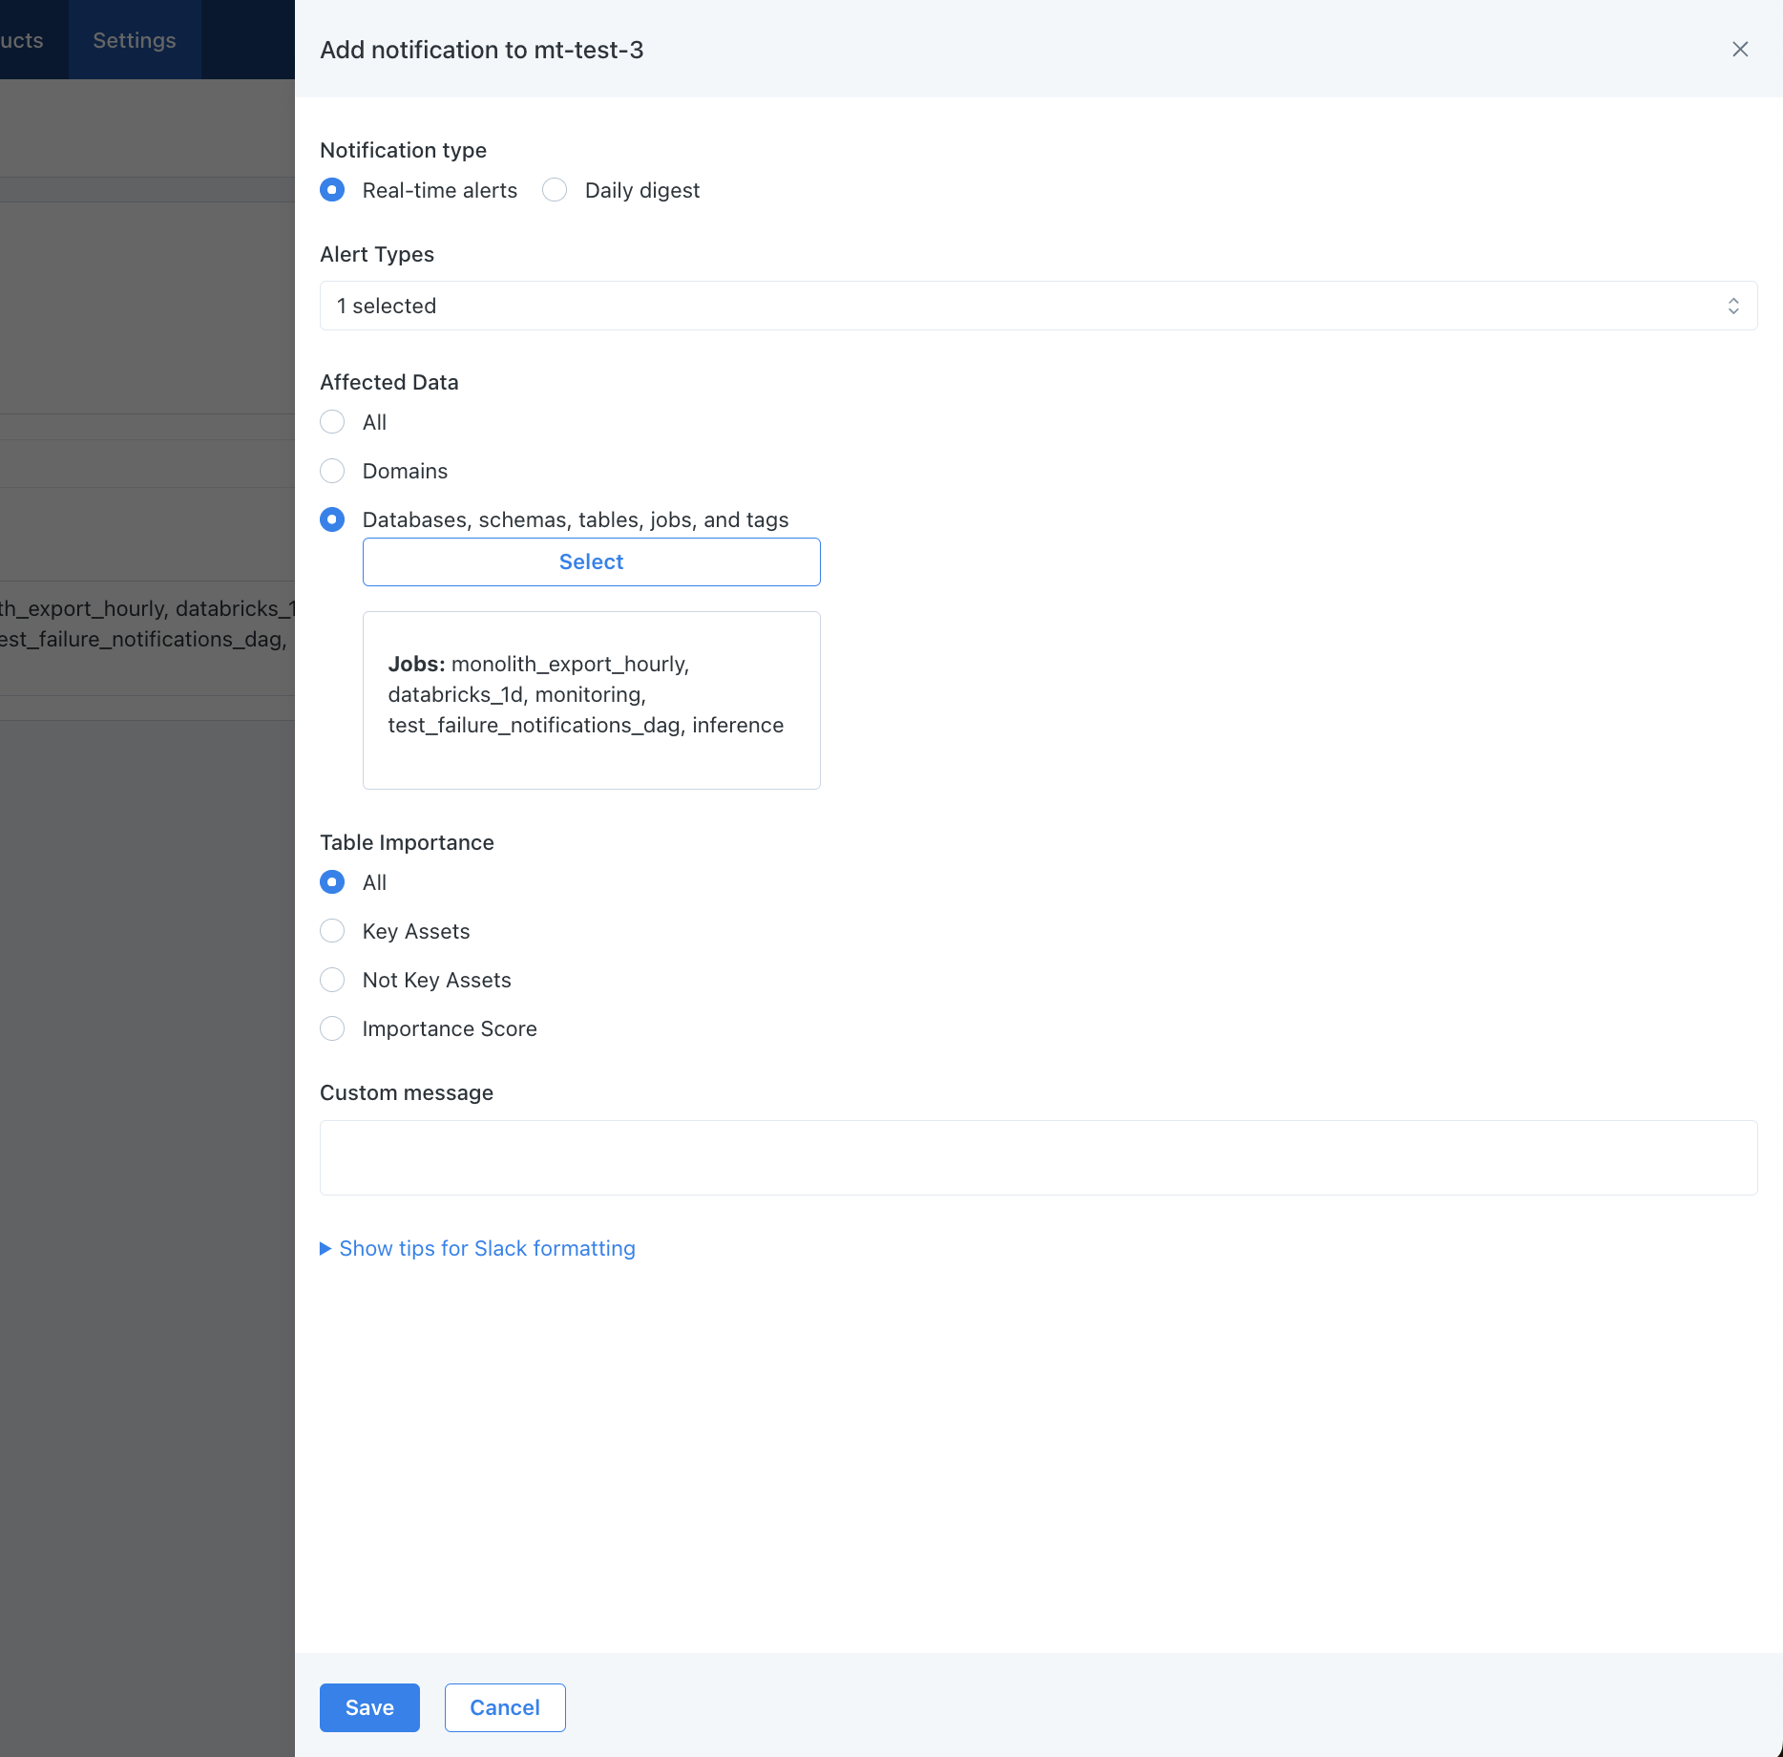Select Key Assets table importance
Screen dimensions: 1783x1757
pyautogui.click(x=332, y=931)
